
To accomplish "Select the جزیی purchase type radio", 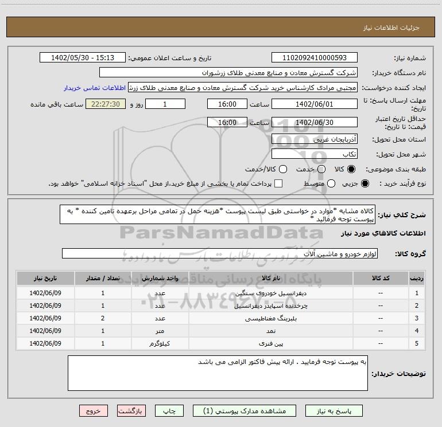I will (x=365, y=183).
